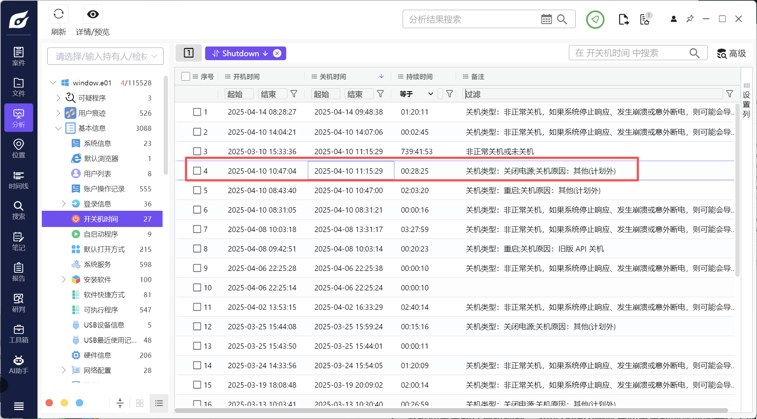
Task: Click the 高级 advanced search button
Action: (x=731, y=53)
